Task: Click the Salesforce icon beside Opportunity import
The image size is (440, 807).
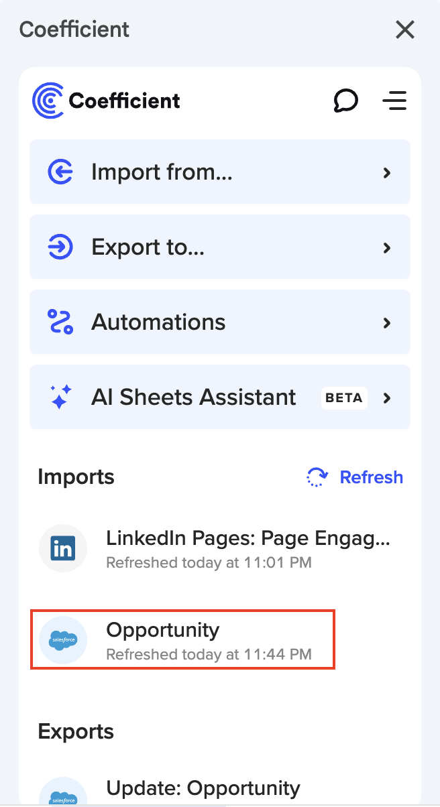Action: [x=63, y=640]
